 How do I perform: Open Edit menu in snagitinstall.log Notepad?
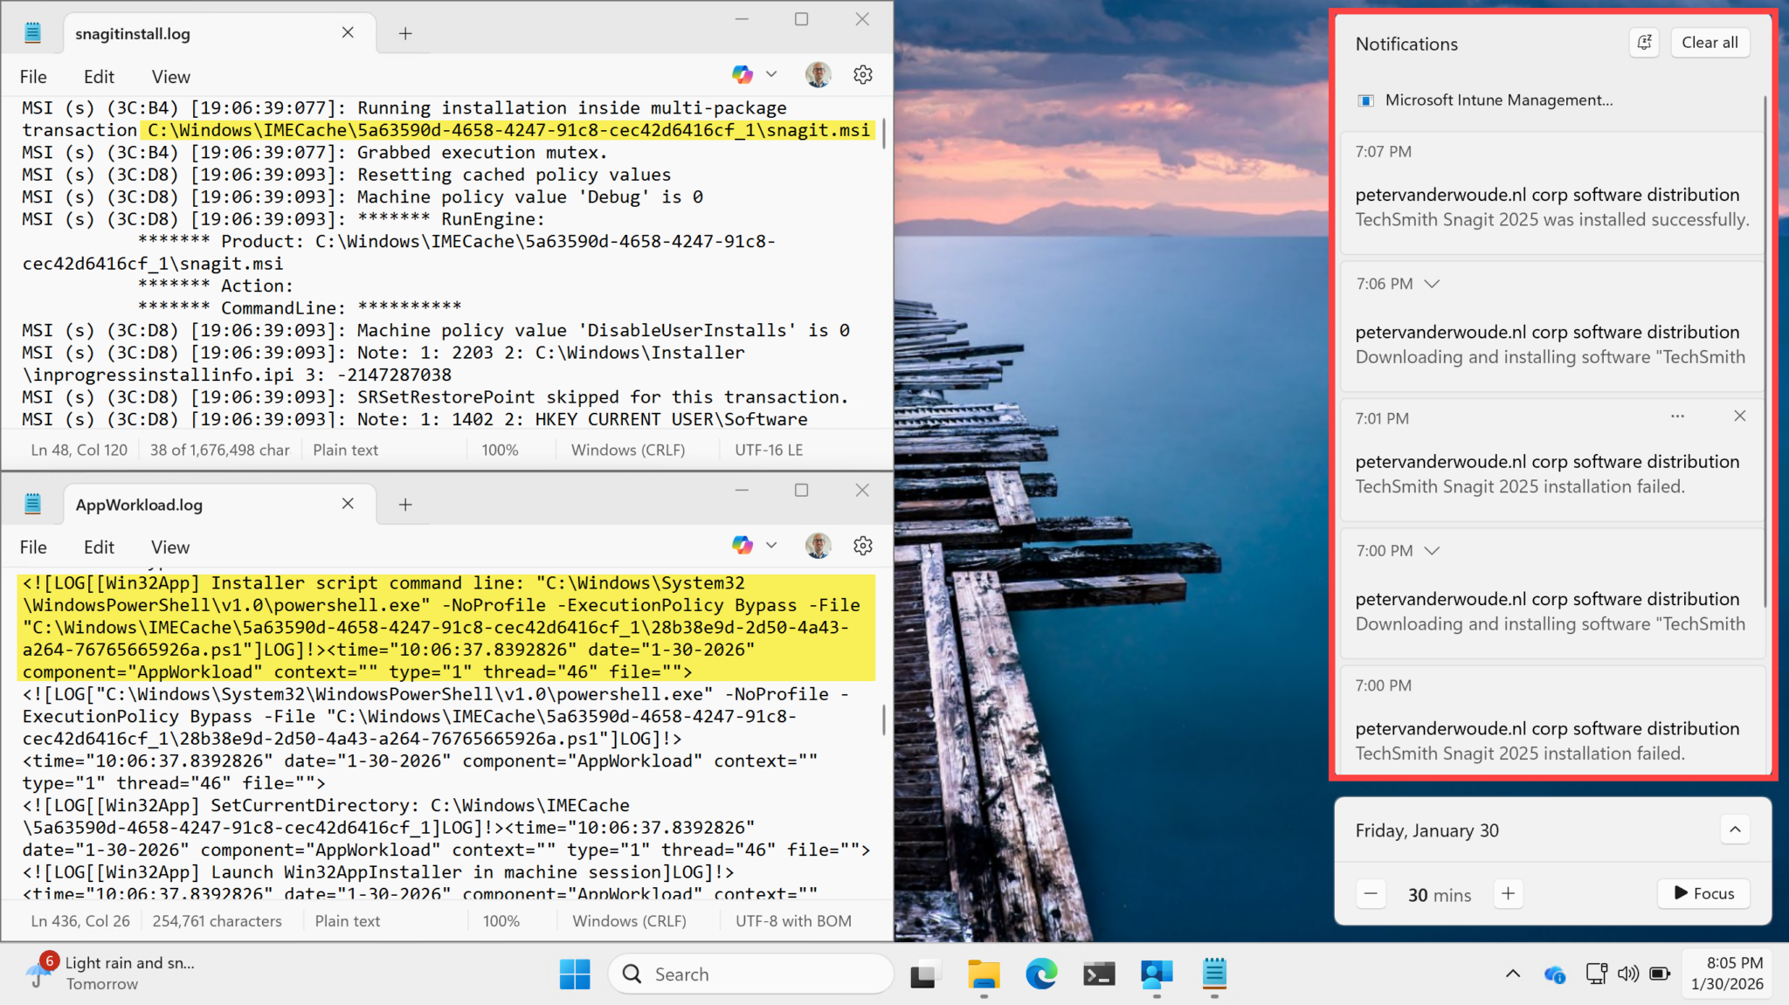click(99, 77)
